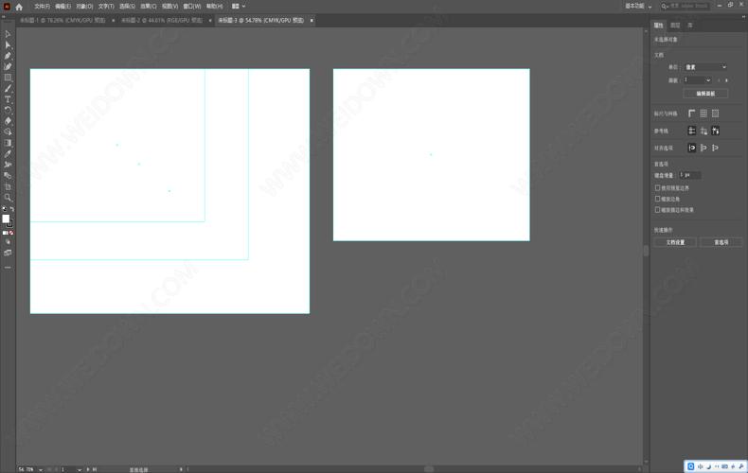Click the Keyboard Increment input field

coord(689,175)
